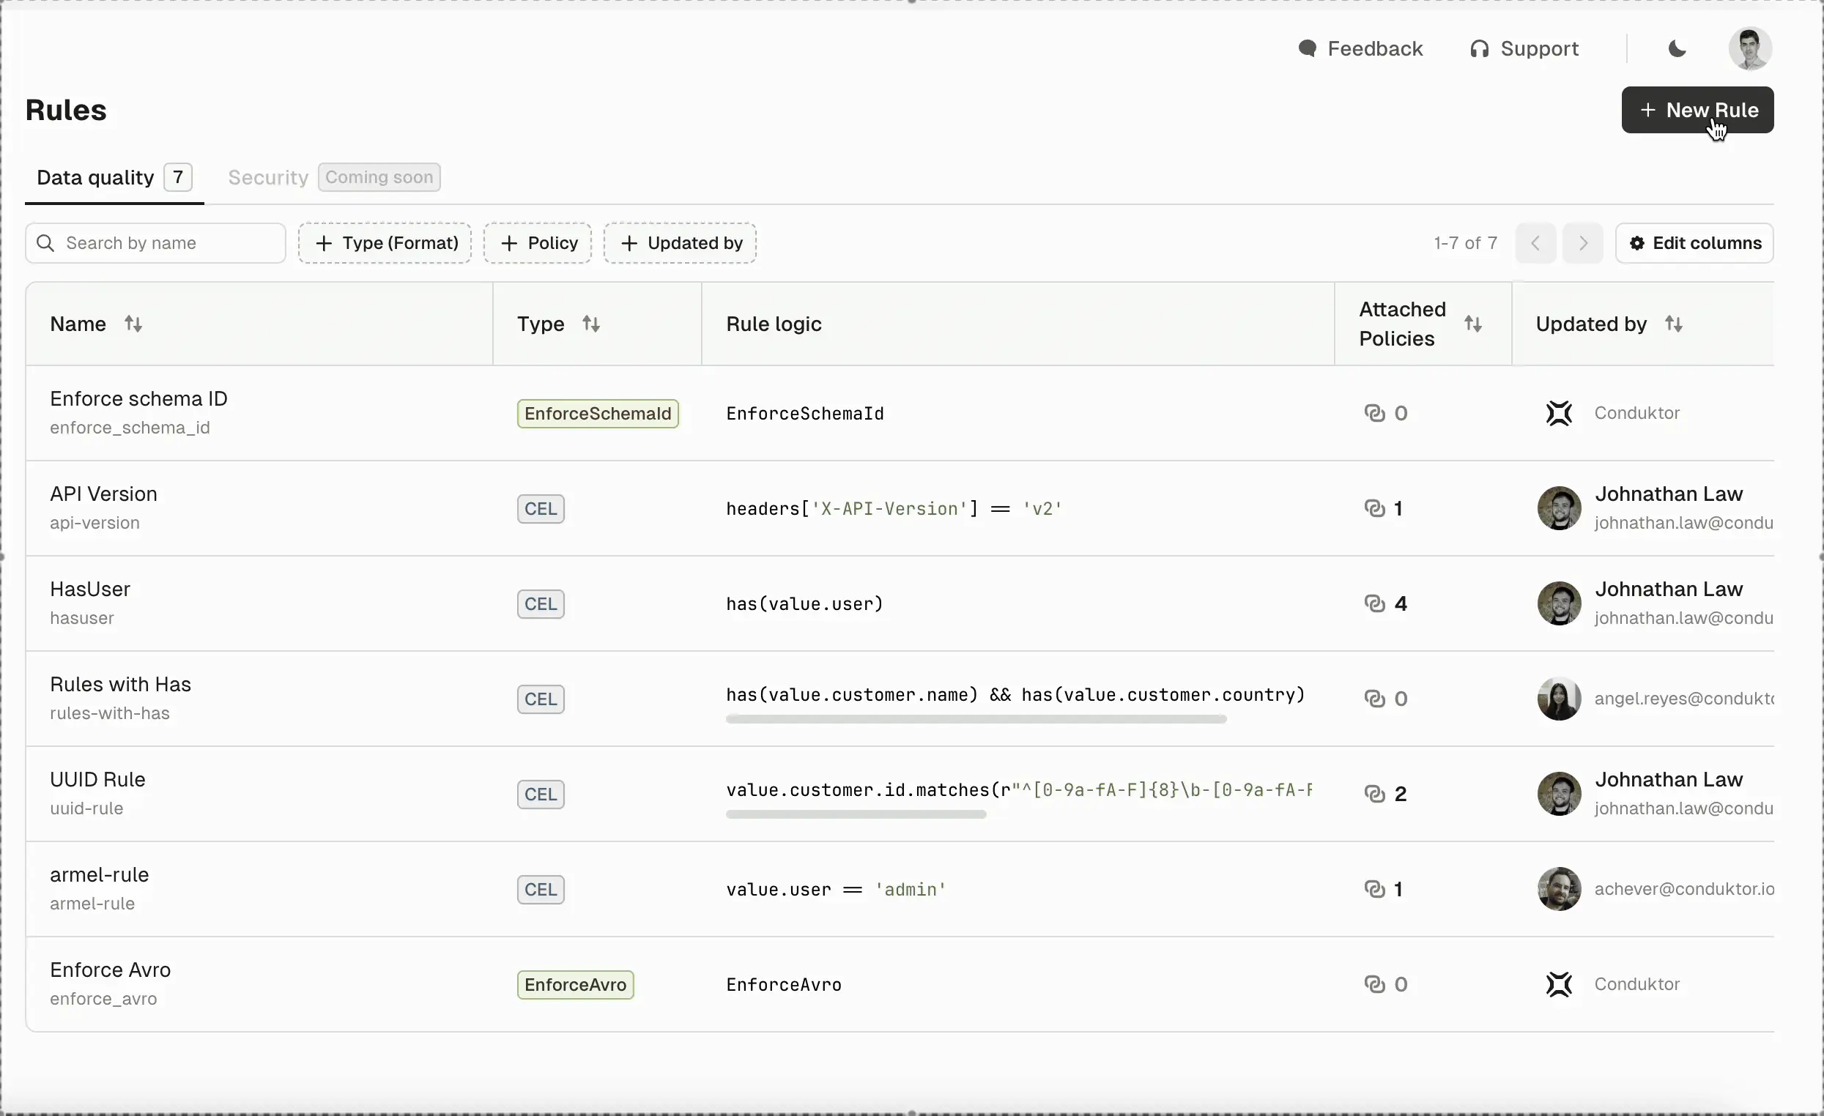
Task: Sort by the Attached Policies column arrows
Action: (x=1473, y=324)
